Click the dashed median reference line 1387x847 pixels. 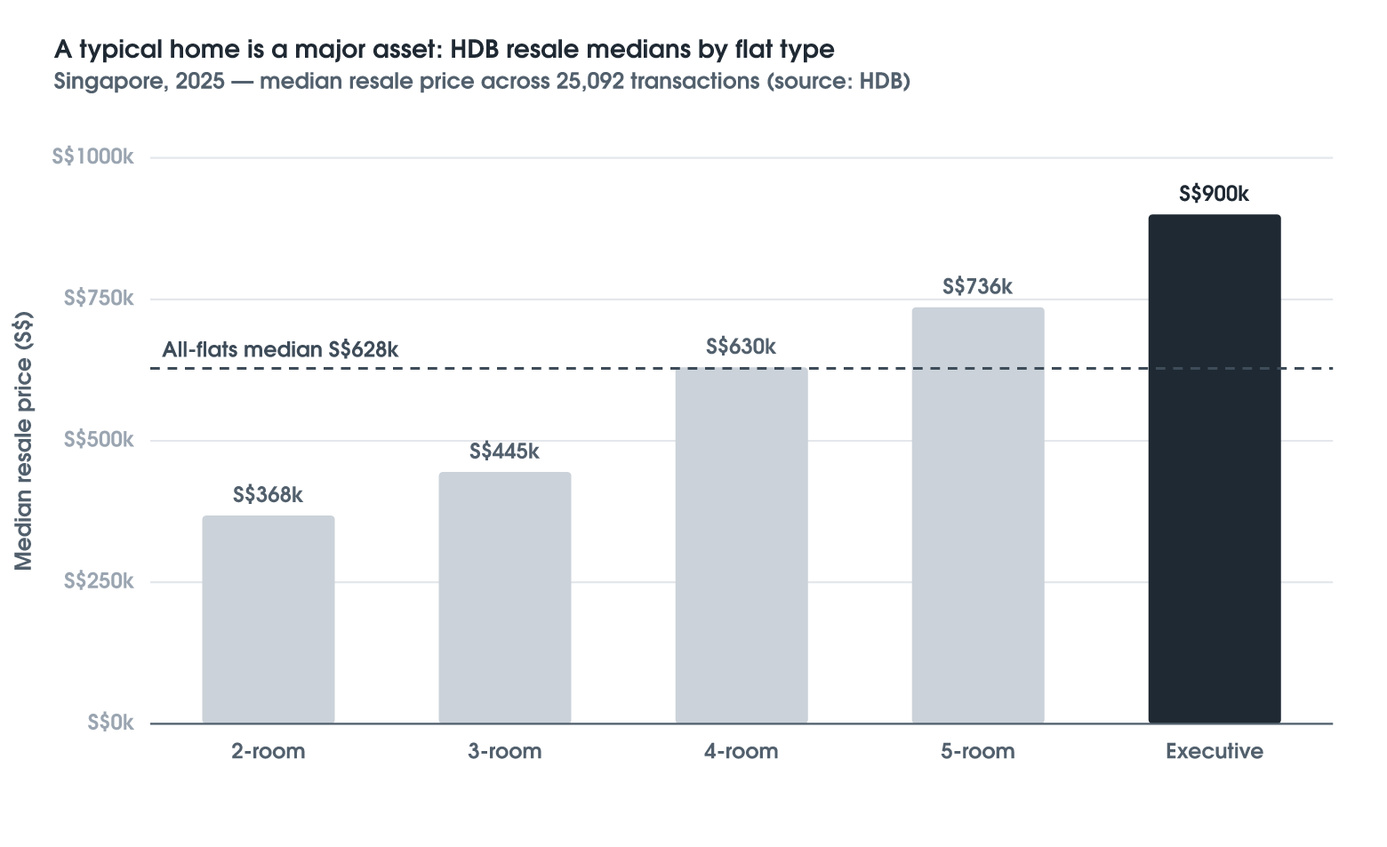tap(742, 368)
